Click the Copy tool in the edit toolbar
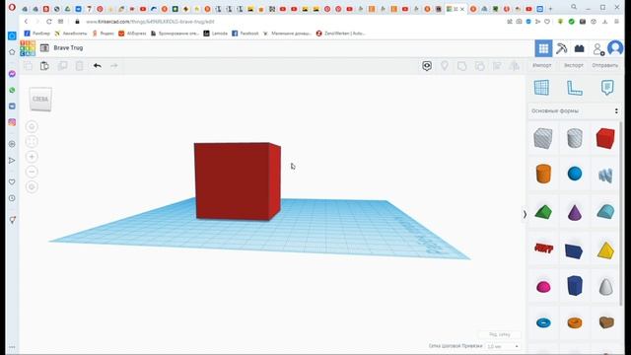The height and width of the screenshot is (355, 631). tap(28, 66)
